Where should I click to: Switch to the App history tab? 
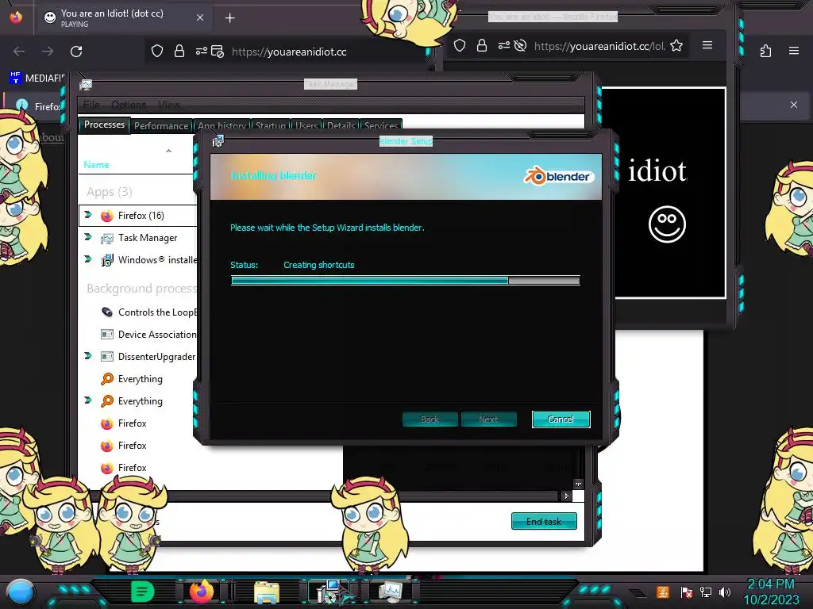(x=222, y=126)
